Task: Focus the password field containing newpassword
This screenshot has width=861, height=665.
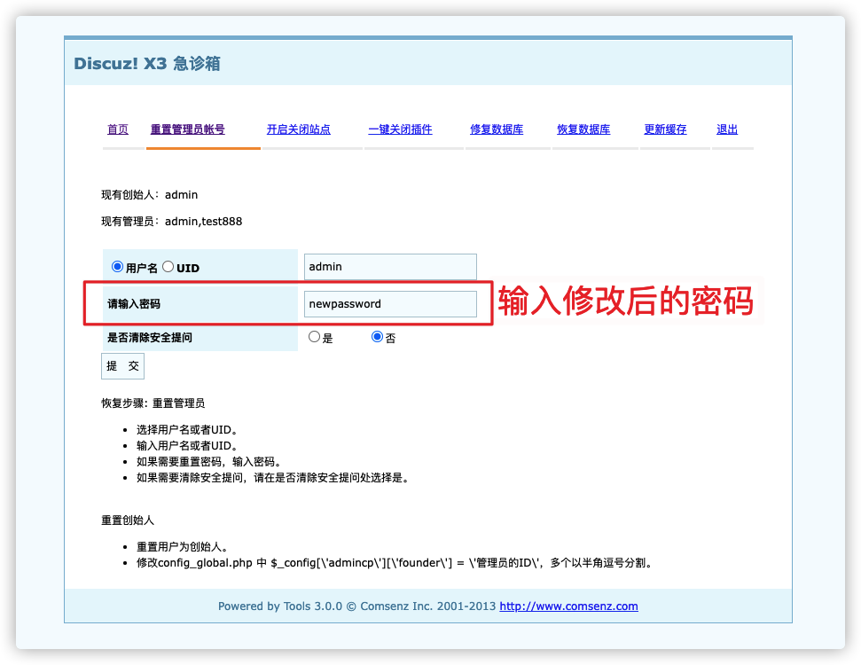Action: click(x=390, y=304)
